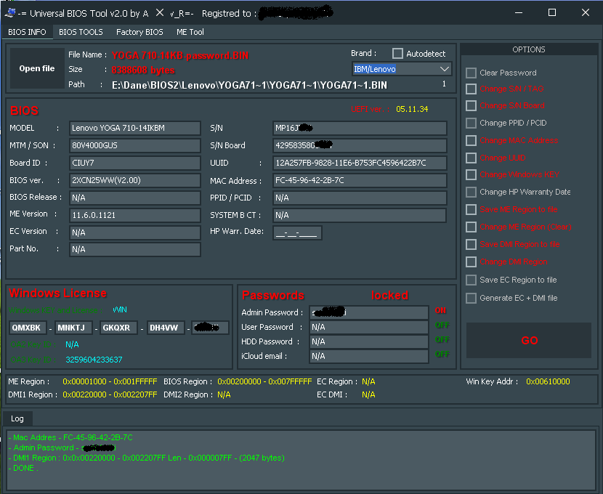
Task: Click the HDD Password field
Action: 369,341
